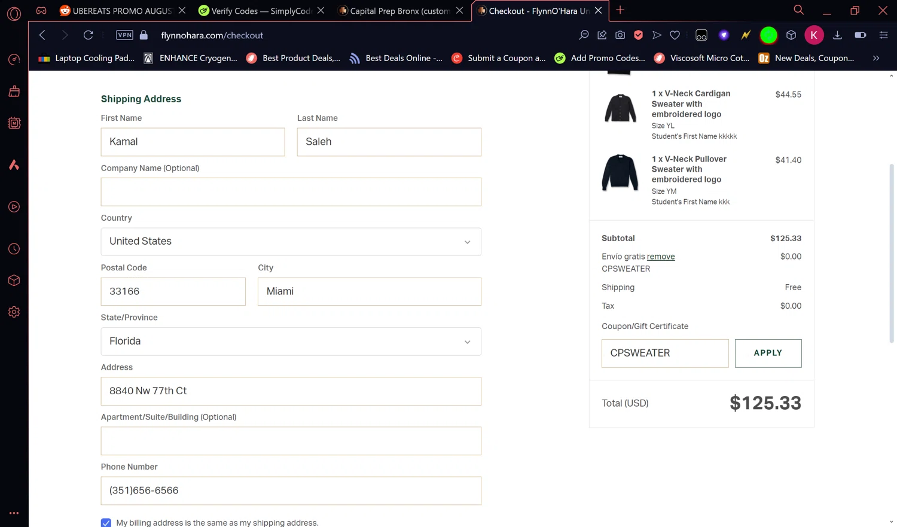The width and height of the screenshot is (897, 527).
Task: Expand the State/Province dropdown
Action: [x=291, y=342]
